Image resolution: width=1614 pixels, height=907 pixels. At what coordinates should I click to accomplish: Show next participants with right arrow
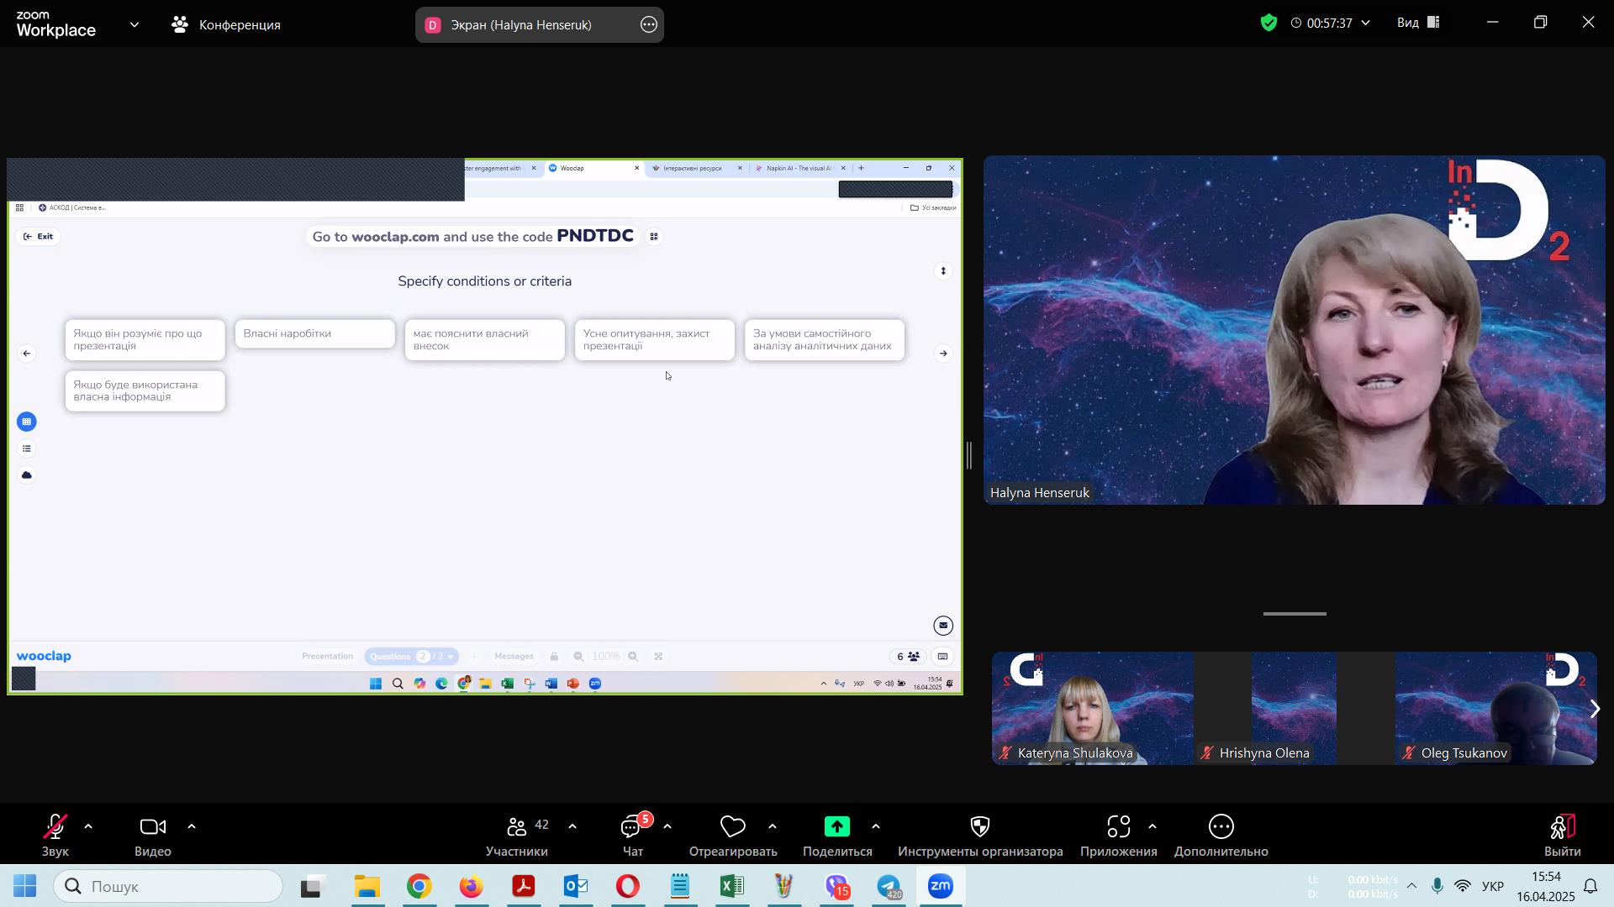pyautogui.click(x=1594, y=710)
